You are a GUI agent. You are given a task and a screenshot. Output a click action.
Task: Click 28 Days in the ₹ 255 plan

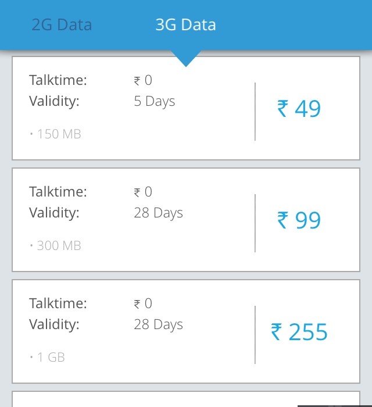[158, 324]
